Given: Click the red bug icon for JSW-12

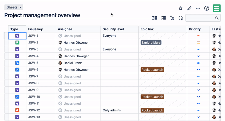Looking at the screenshot, I should [x=17, y=110].
